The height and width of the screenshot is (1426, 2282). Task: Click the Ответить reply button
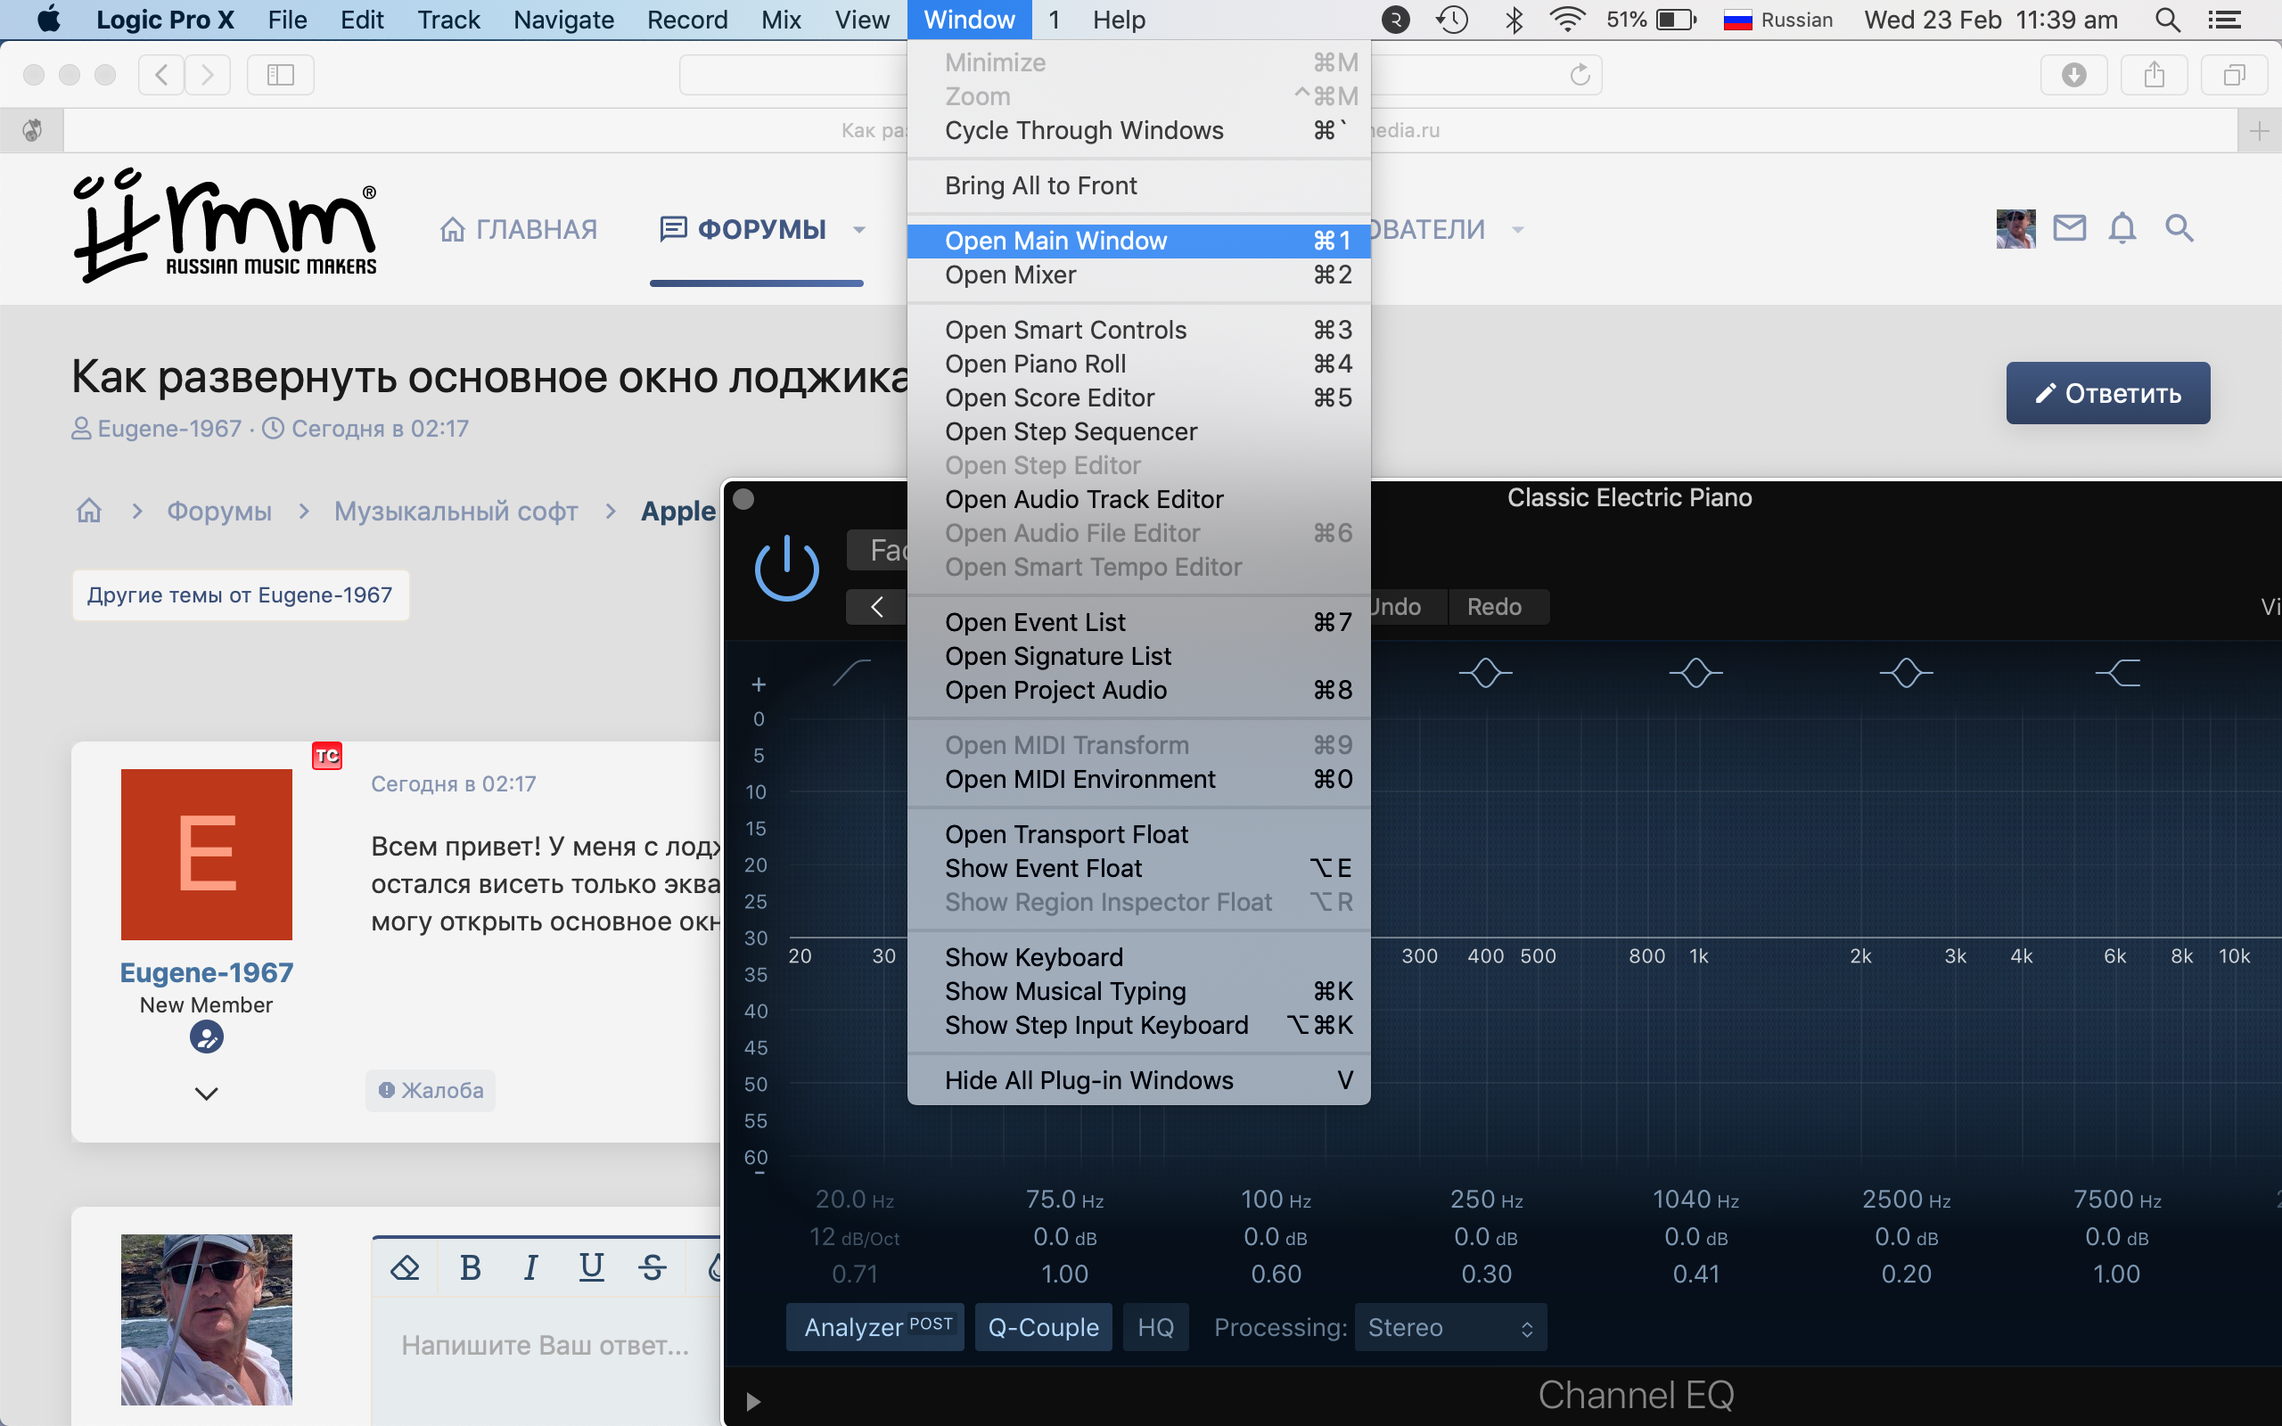2107,393
